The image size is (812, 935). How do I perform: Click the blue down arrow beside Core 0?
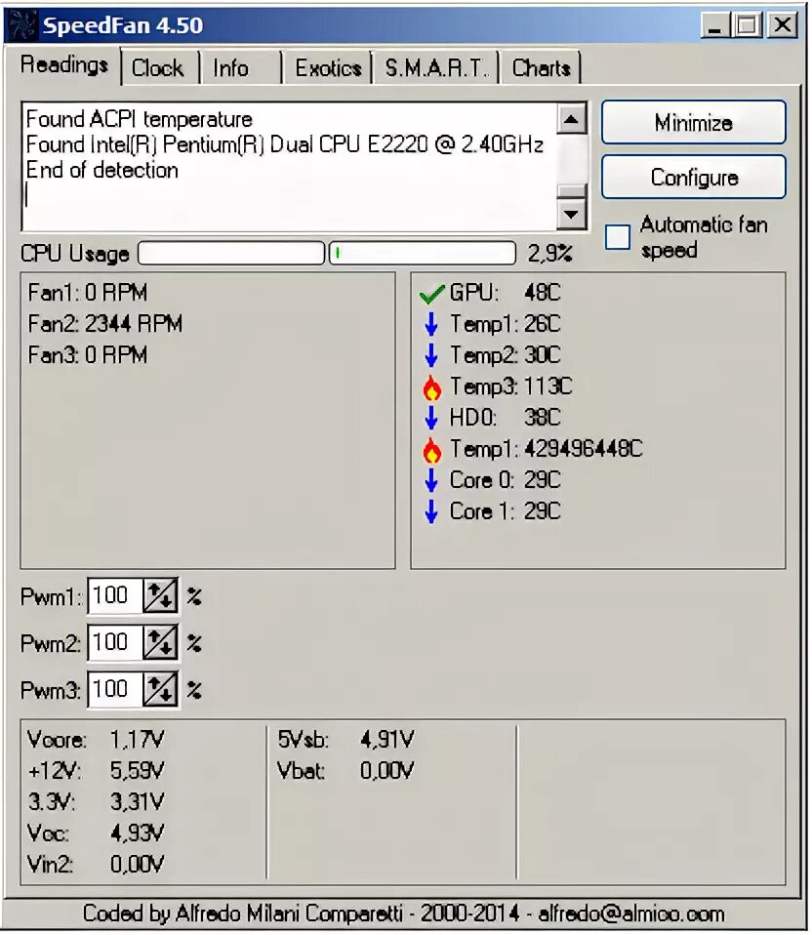pos(431,480)
